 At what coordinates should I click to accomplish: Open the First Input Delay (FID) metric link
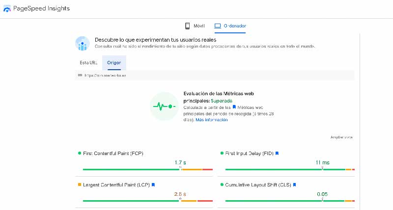pyautogui.click(x=249, y=153)
